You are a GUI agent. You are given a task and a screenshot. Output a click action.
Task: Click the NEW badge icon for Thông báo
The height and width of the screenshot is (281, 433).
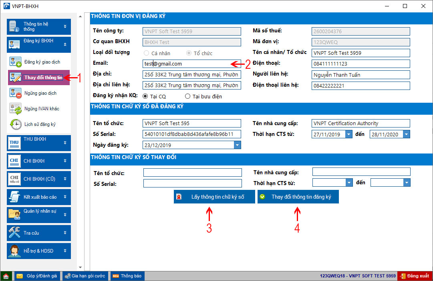click(x=116, y=276)
